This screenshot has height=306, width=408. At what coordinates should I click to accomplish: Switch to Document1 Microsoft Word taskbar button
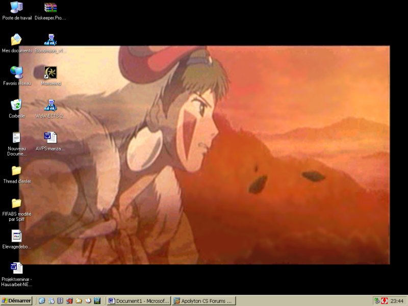point(138,301)
